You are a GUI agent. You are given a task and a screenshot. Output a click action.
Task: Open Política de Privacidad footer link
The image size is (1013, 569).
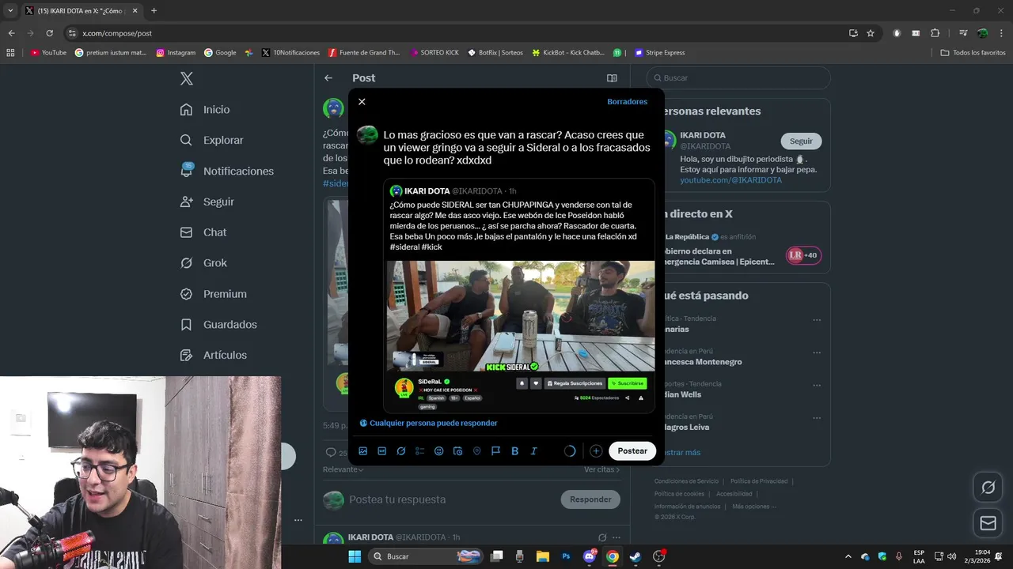pyautogui.click(x=758, y=481)
